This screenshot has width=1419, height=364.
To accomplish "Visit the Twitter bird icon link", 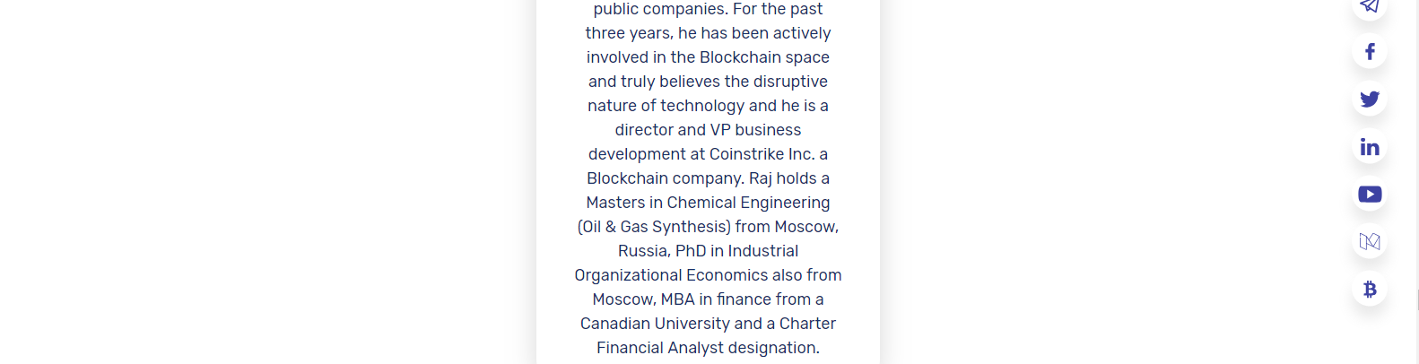I will tap(1370, 100).
